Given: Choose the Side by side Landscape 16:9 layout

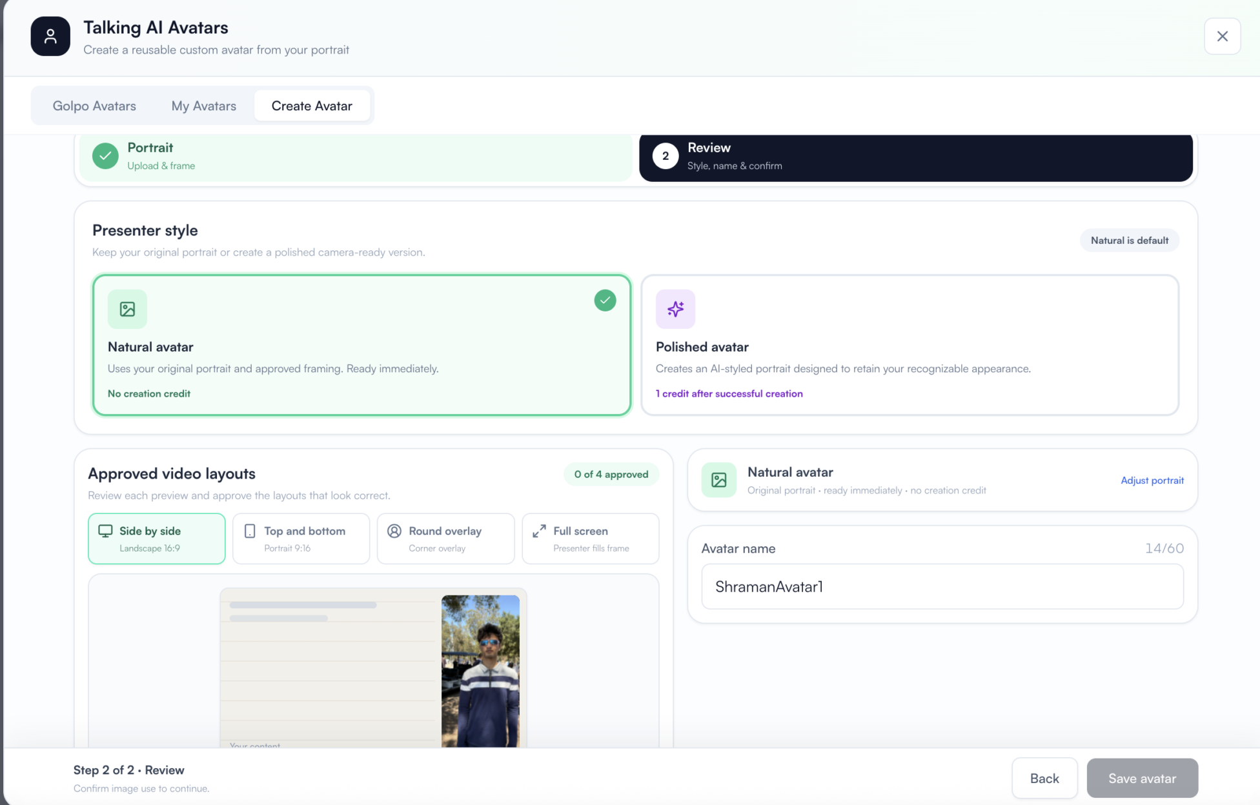Looking at the screenshot, I should 157,539.
